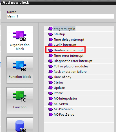The width and height of the screenshot is (116, 132).
Task: Click the Name field containing Main_1
Action: click(x=60, y=16)
